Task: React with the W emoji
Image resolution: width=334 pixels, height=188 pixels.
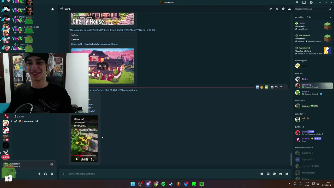Action: pyautogui.click(x=257, y=87)
